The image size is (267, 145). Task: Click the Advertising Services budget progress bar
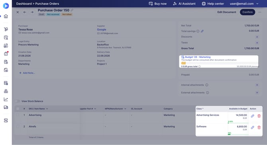238,123
